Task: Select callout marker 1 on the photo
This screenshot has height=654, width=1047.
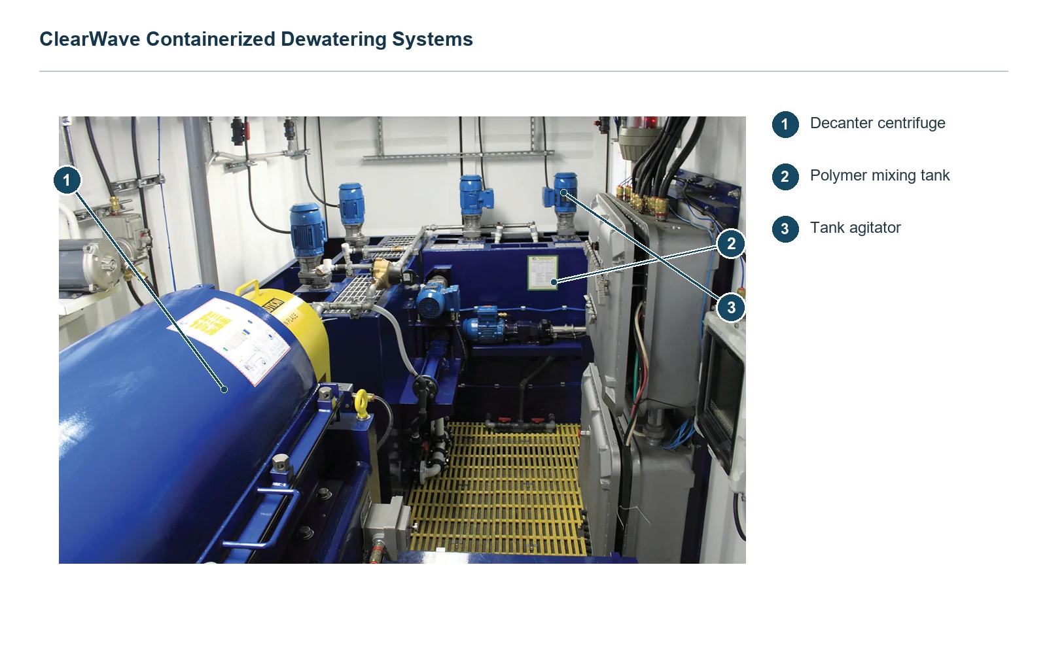Action: point(67,180)
